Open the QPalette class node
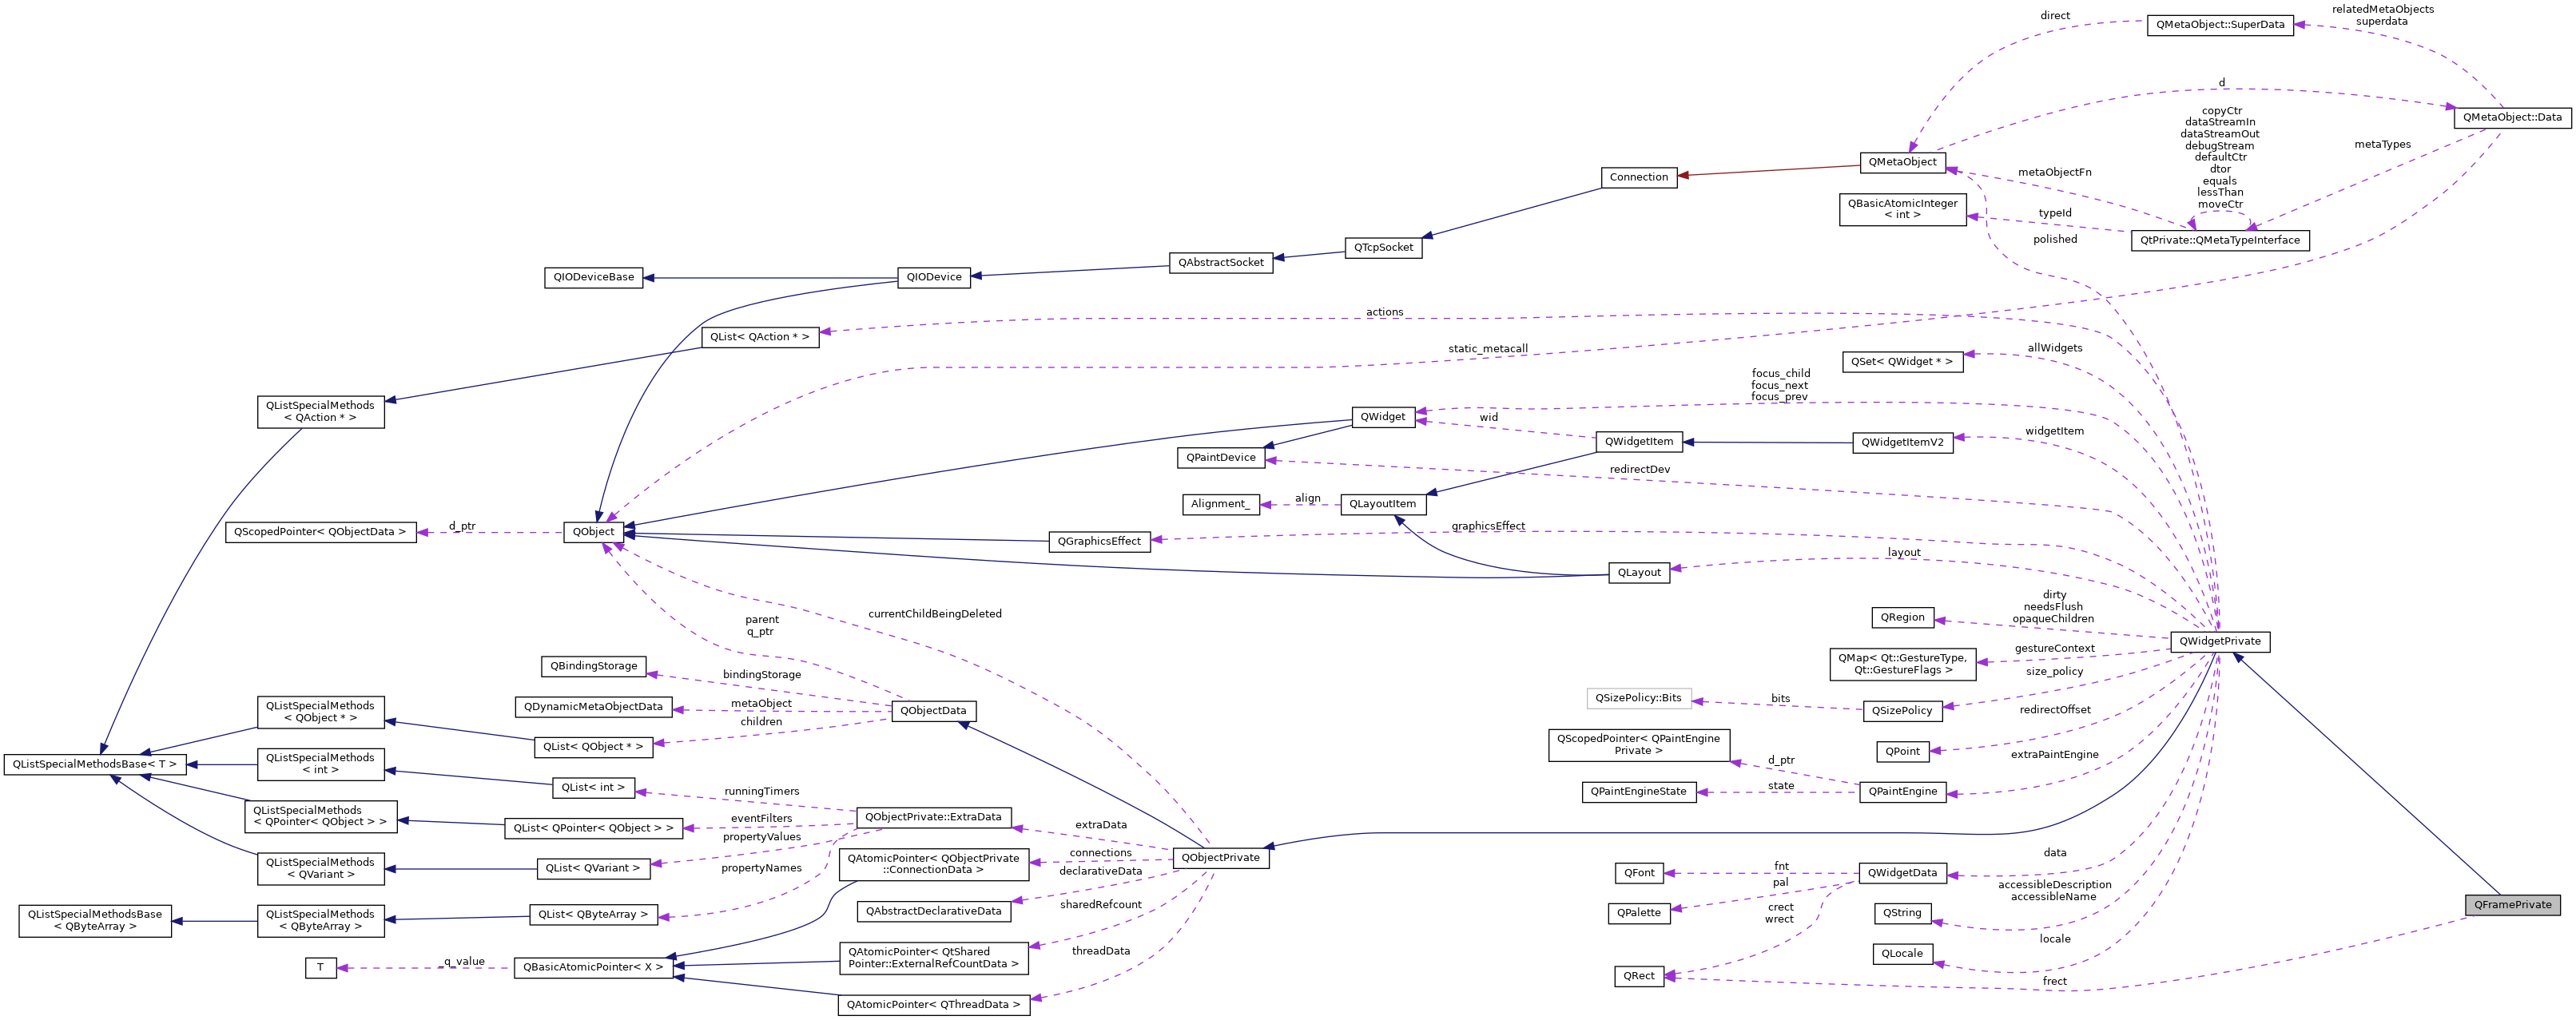Viewport: 2576px width, 1020px height. pyautogui.click(x=1638, y=913)
